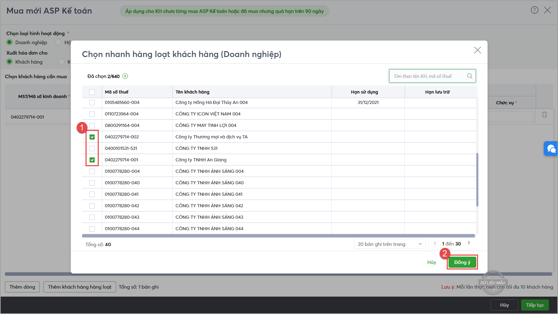Click CÔNG TY TNHH 531
Image resolution: width=558 pixels, height=314 pixels.
(x=196, y=148)
